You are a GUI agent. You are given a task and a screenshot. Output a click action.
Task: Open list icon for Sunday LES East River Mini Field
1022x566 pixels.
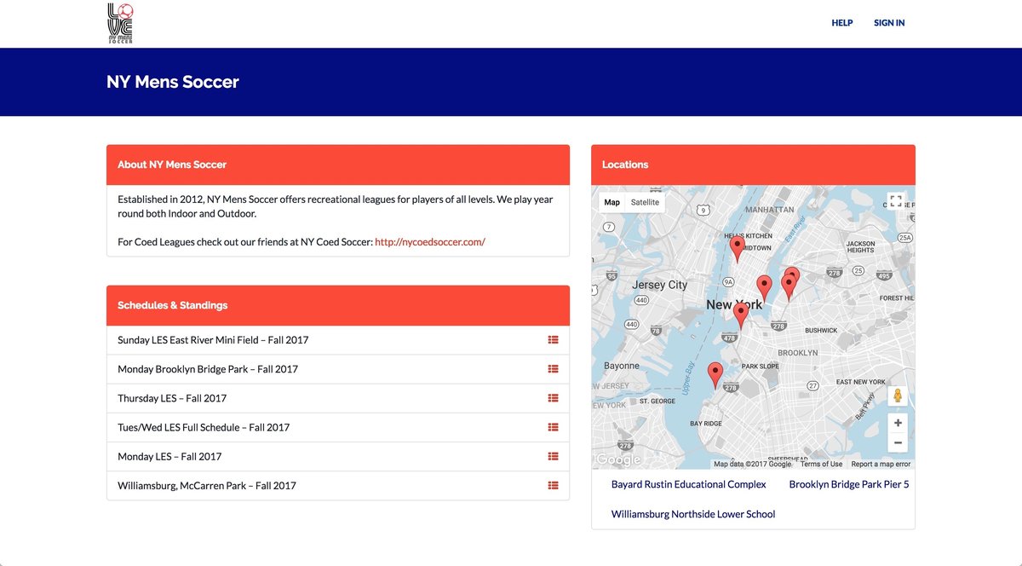553,340
